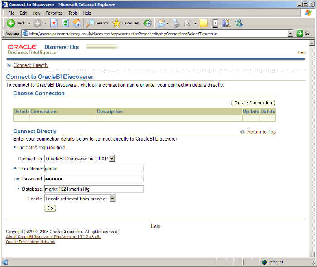
Task: Click the Connect Directly anchor link
Action: tap(31, 65)
